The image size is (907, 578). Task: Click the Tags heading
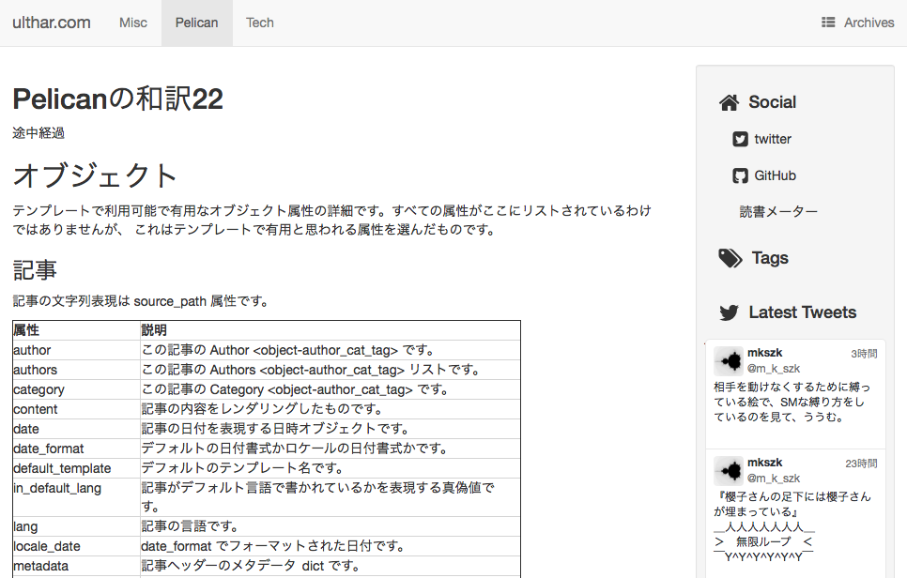(x=770, y=258)
